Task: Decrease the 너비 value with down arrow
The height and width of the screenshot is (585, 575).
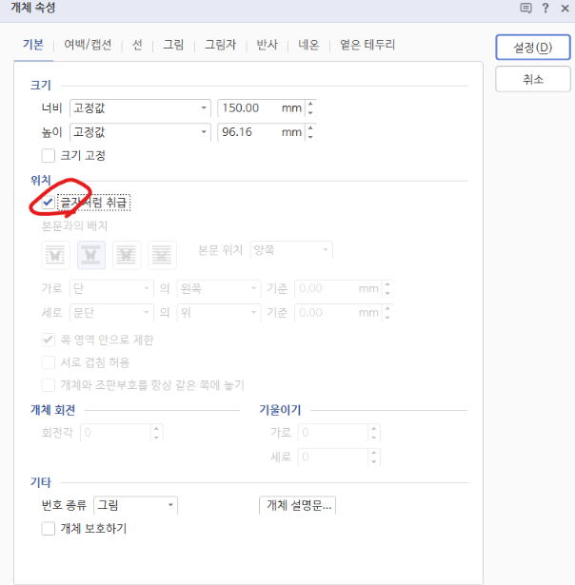Action: 310,112
